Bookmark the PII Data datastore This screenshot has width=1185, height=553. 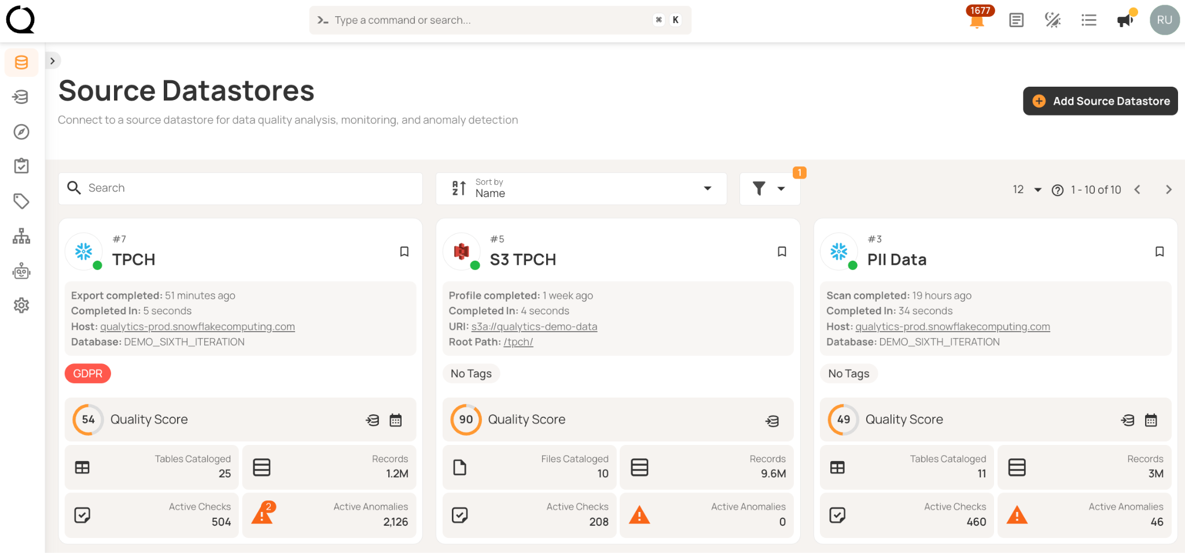coord(1160,251)
